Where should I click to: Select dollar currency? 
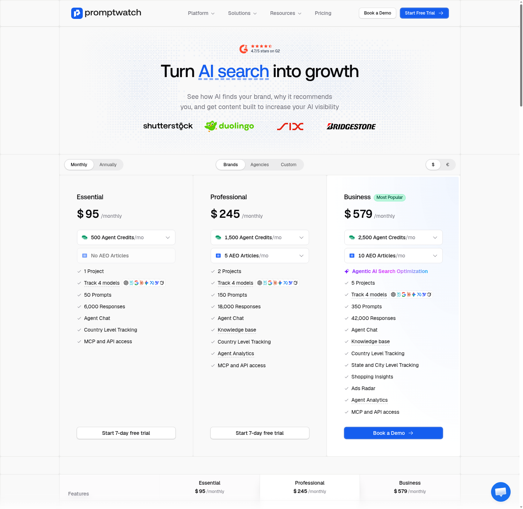[x=433, y=165]
